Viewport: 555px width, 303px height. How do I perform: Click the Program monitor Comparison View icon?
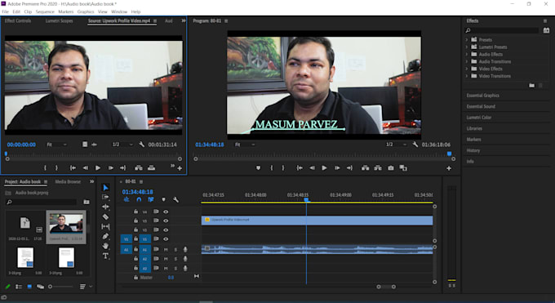403,168
